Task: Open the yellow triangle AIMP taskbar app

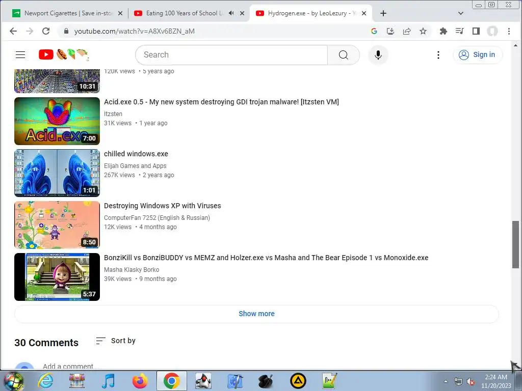Action: (298, 381)
